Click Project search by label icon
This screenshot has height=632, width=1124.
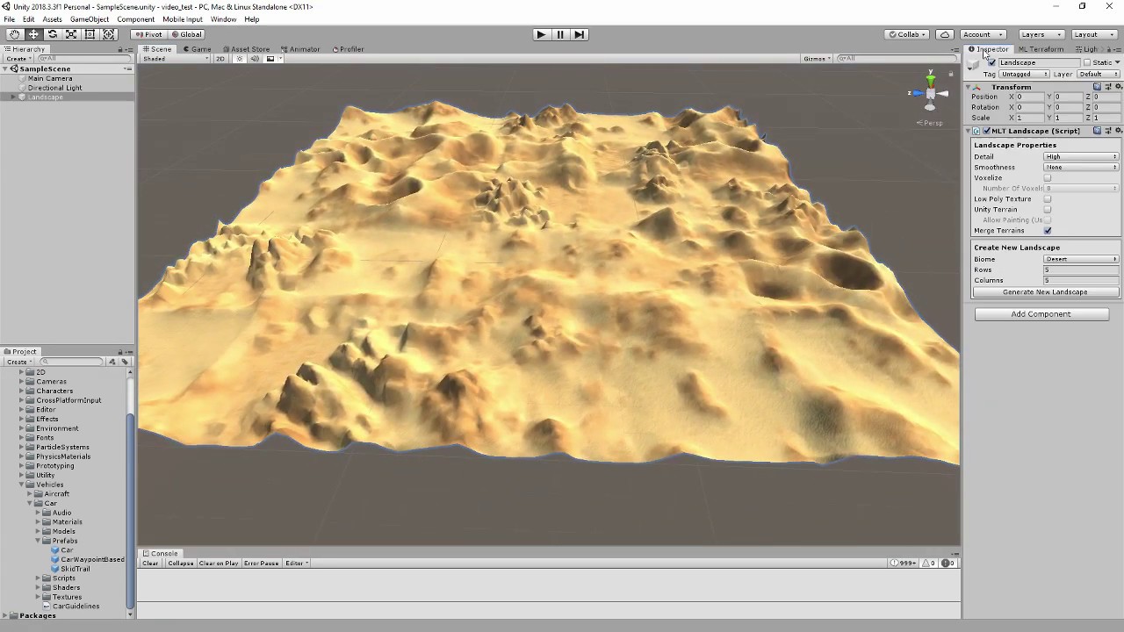(125, 362)
